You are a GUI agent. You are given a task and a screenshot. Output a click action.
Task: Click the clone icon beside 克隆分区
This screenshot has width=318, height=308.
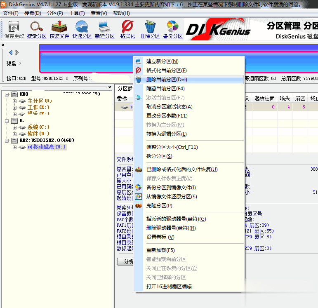pos(139,206)
